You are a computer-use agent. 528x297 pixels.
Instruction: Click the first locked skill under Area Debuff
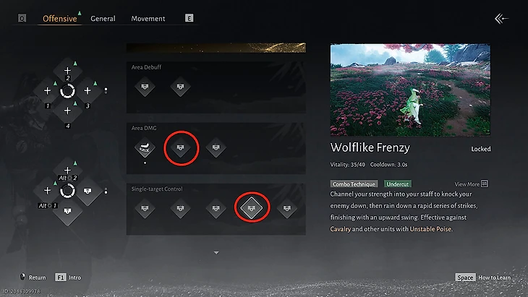coord(145,87)
